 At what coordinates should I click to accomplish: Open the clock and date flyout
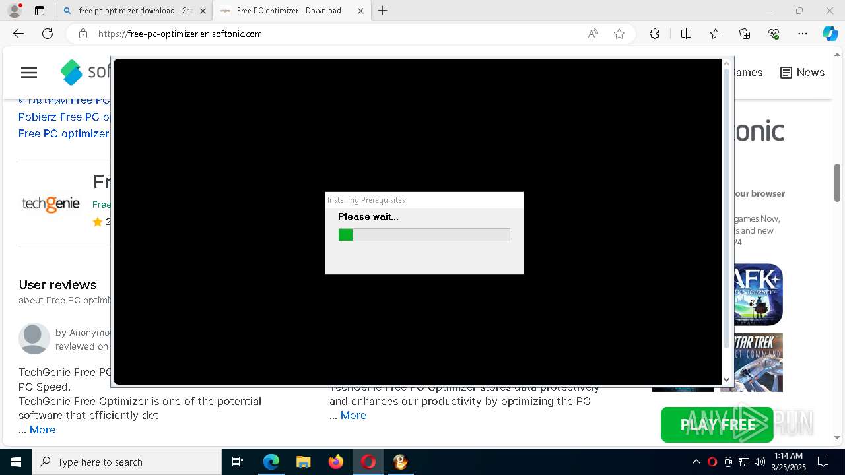[789, 462]
